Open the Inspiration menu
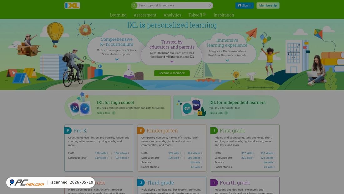This screenshot has width=344, height=194. pos(224,15)
